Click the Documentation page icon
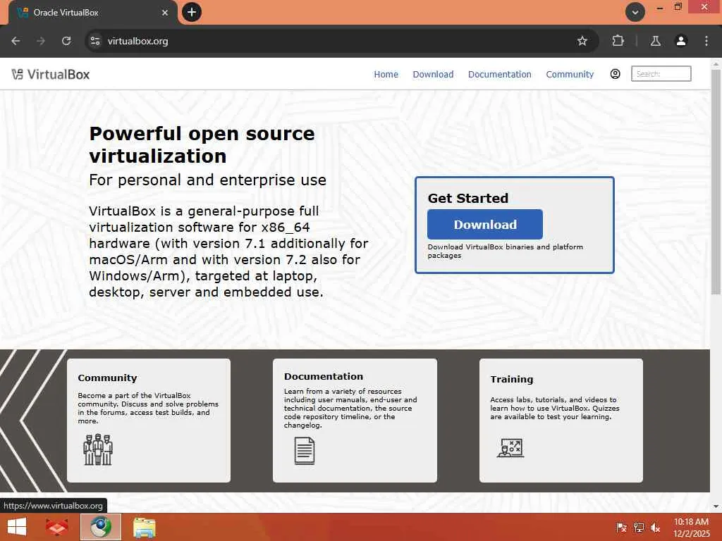 pyautogui.click(x=305, y=451)
